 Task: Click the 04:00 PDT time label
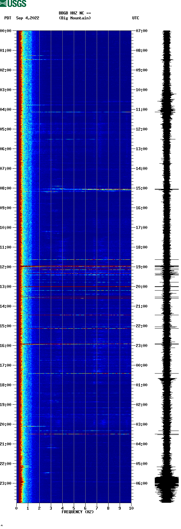(x=6, y=110)
